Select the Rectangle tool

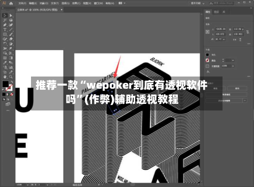tap(5, 34)
